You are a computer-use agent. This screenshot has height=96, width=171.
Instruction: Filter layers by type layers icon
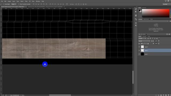pyautogui.click(x=153, y=38)
